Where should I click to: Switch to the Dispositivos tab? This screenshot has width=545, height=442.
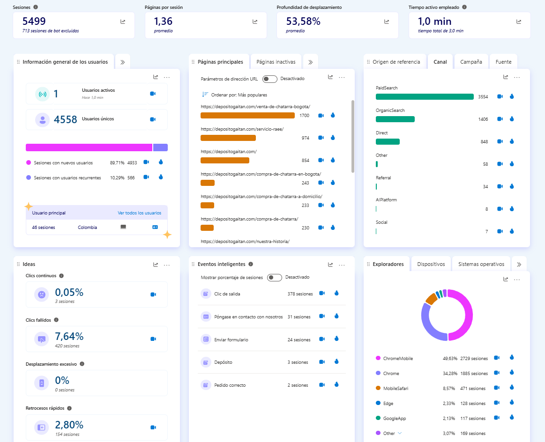(x=431, y=264)
